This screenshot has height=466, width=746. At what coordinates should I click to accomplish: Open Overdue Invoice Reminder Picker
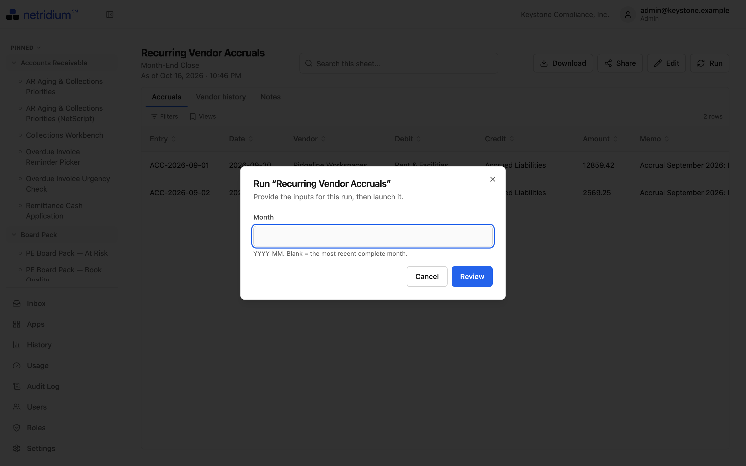click(x=53, y=157)
